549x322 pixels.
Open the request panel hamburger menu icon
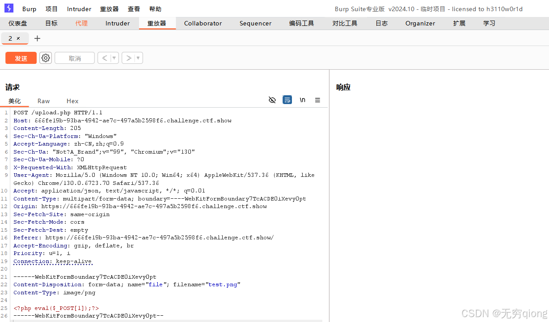click(x=318, y=100)
